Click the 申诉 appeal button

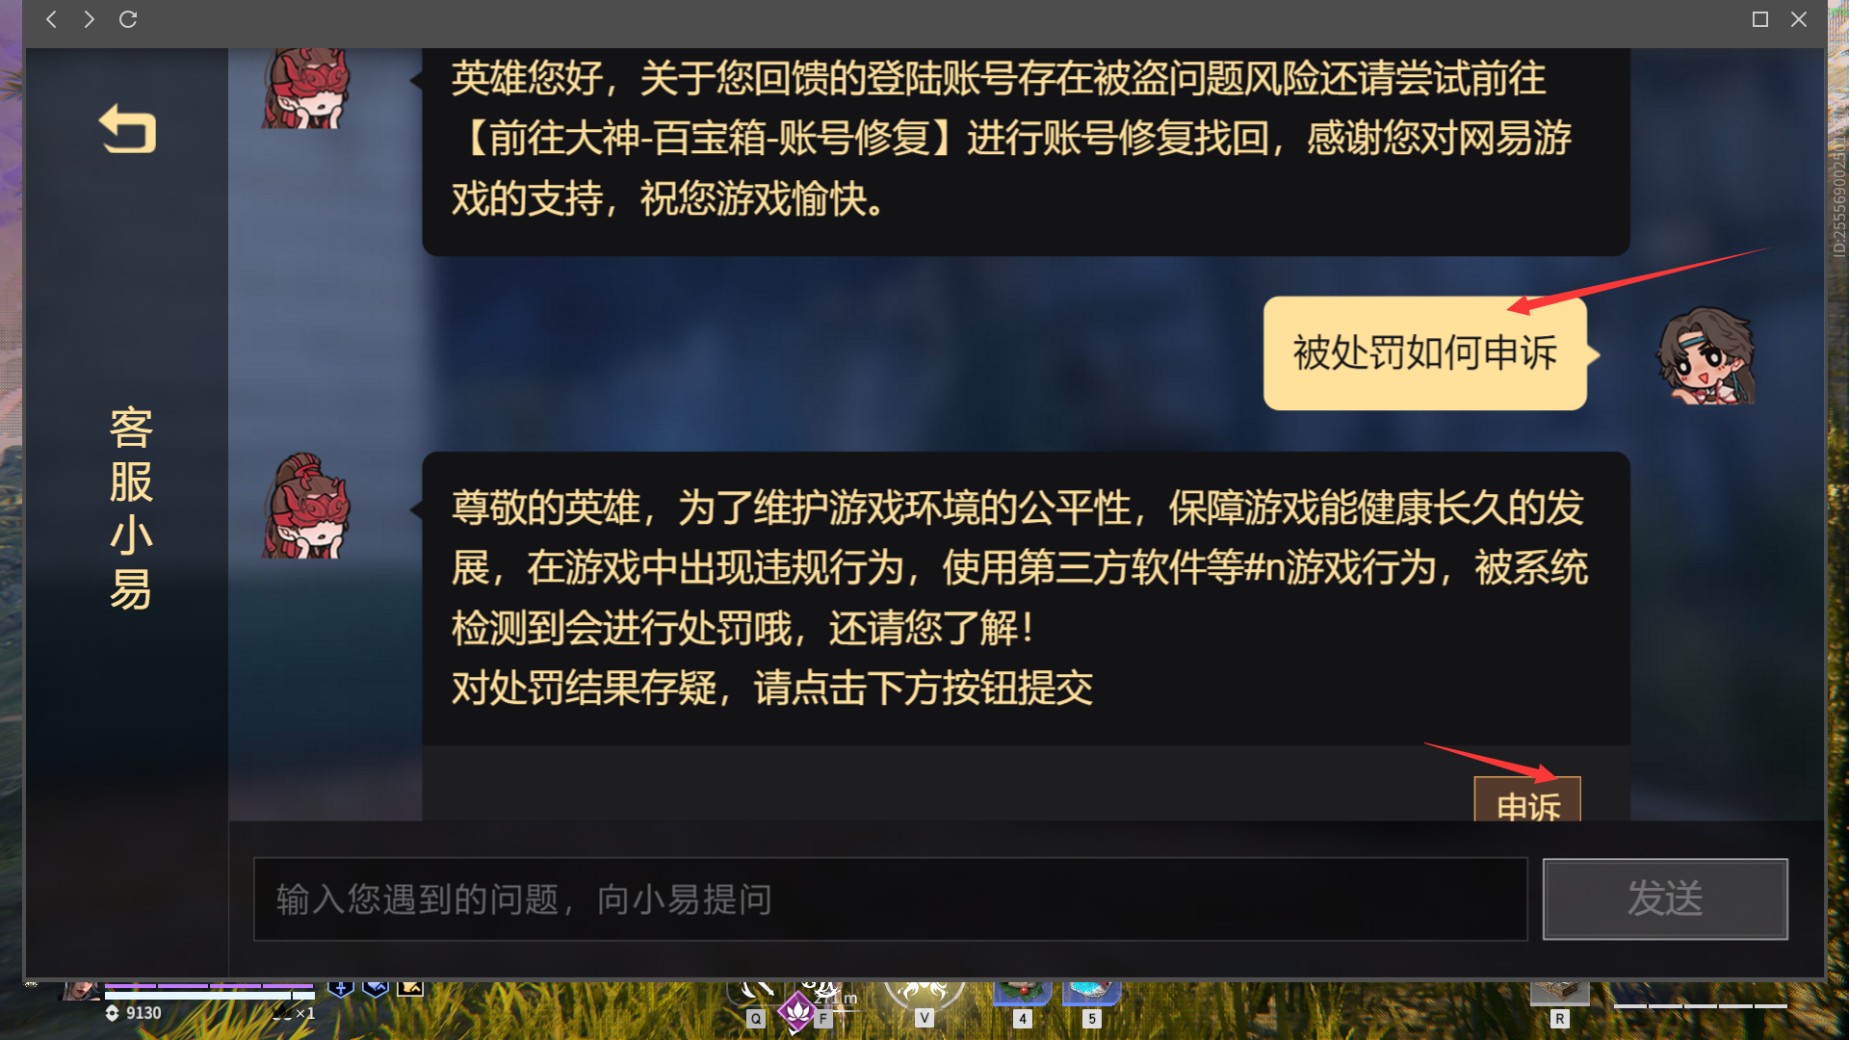1527,799
